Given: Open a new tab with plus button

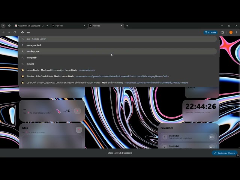Looking at the screenshot, I should click(x=127, y=26).
